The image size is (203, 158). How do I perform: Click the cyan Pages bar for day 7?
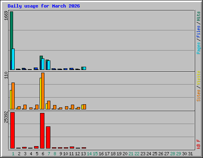[x=49, y=65]
